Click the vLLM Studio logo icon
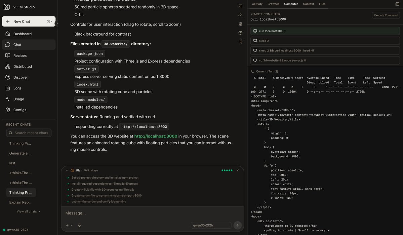Image resolution: width=403 pixels, height=235 pixels. point(7,7)
